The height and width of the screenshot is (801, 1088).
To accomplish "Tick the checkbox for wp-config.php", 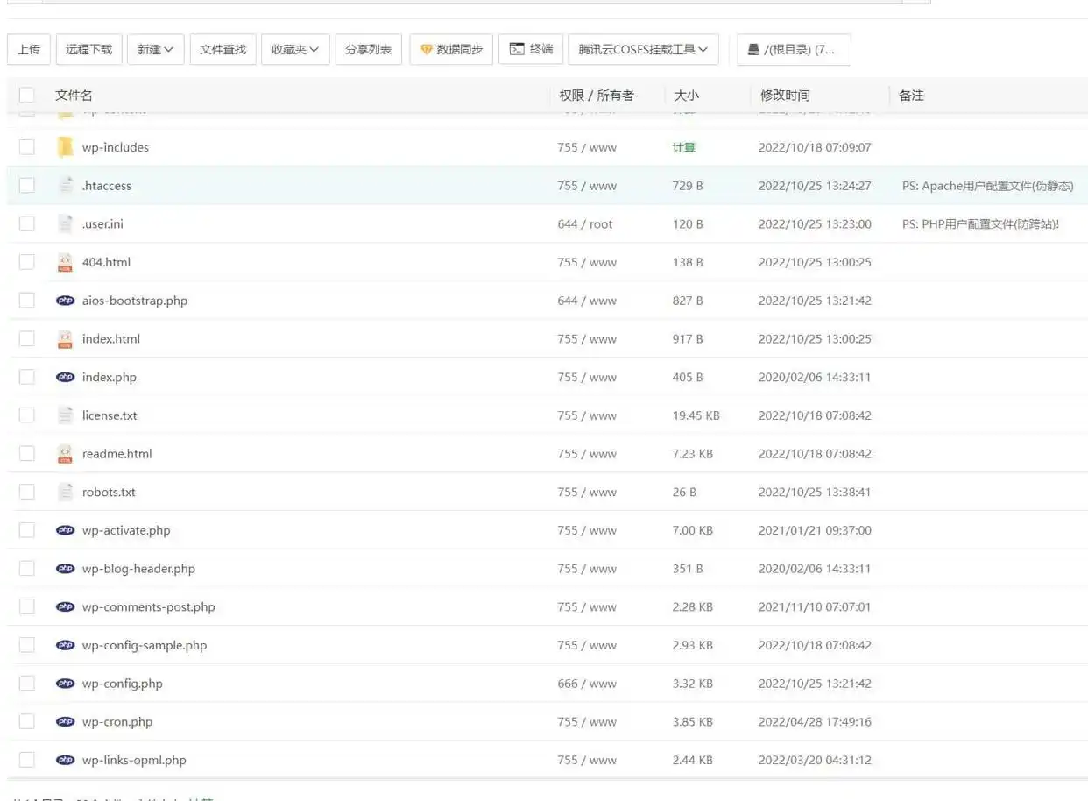I will pyautogui.click(x=27, y=684).
